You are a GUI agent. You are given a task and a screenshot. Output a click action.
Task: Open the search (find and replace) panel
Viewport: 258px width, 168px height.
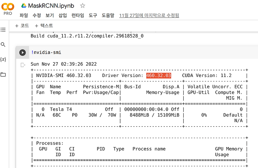[3, 44]
